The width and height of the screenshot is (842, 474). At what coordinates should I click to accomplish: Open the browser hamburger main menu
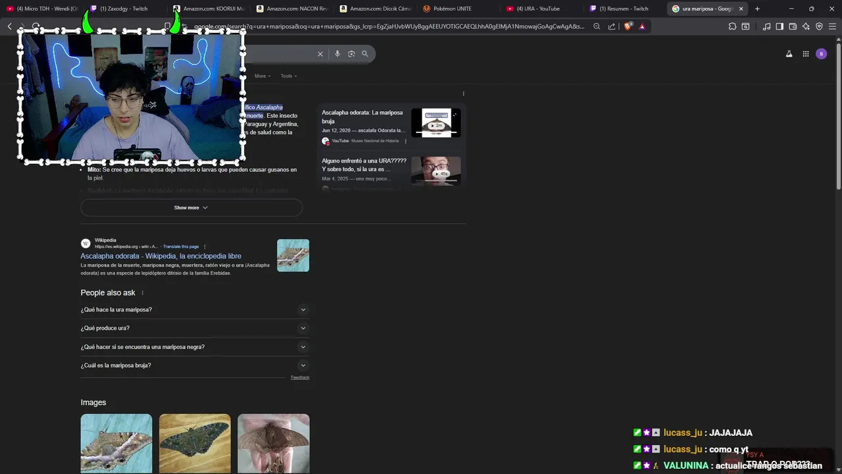point(832,26)
